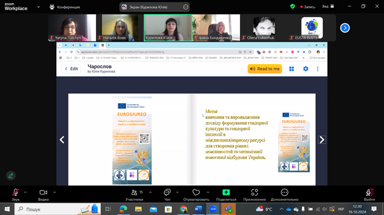The image size is (384, 215).
Task: Click the green pencil annotate icon
Action: pos(11,176)
